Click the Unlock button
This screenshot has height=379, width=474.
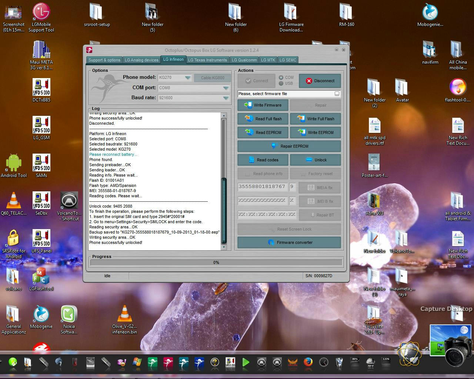click(x=316, y=160)
